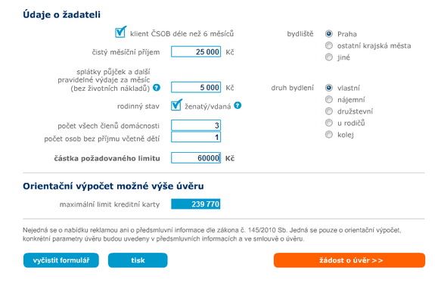The image size is (435, 283).
Task: Select kolej housing option
Action: click(329, 135)
